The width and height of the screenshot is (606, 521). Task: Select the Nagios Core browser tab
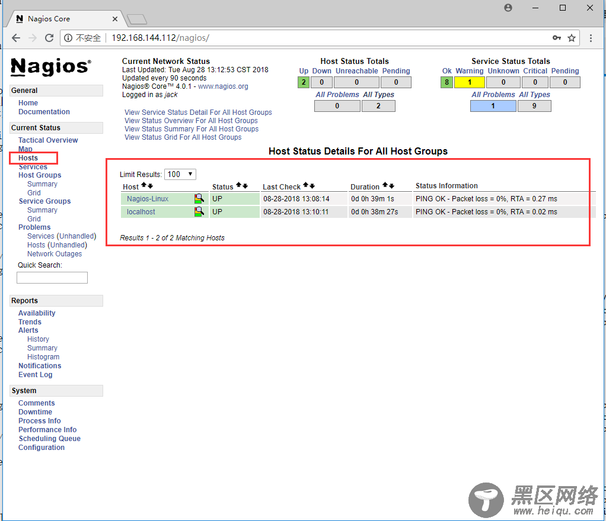click(x=66, y=19)
